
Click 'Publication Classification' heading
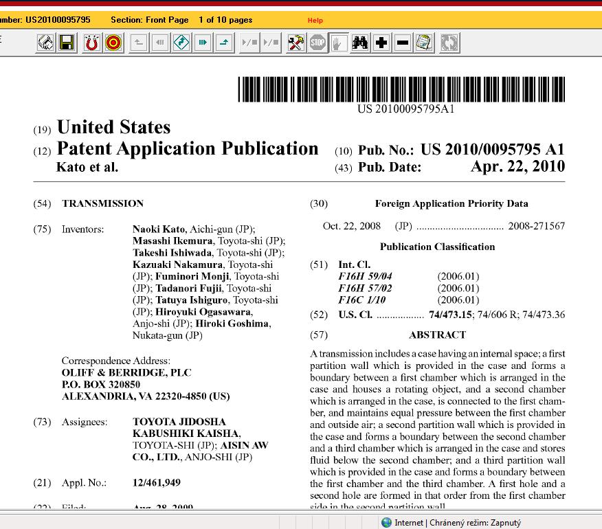point(438,247)
